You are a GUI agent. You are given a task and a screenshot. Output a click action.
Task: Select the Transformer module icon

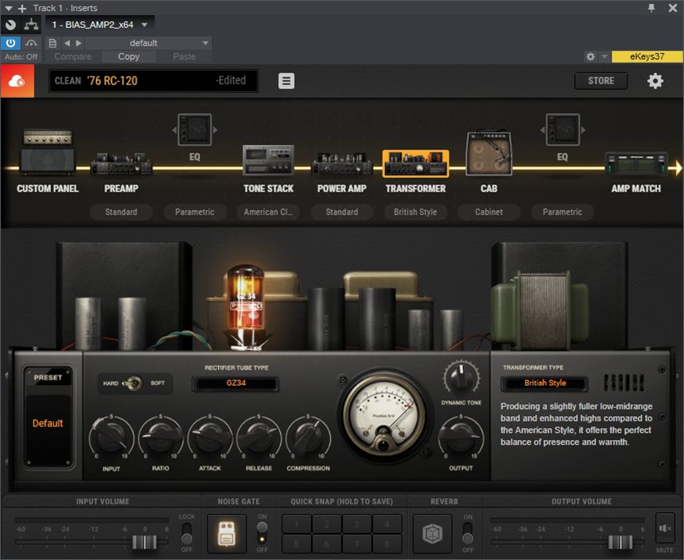pyautogui.click(x=415, y=164)
